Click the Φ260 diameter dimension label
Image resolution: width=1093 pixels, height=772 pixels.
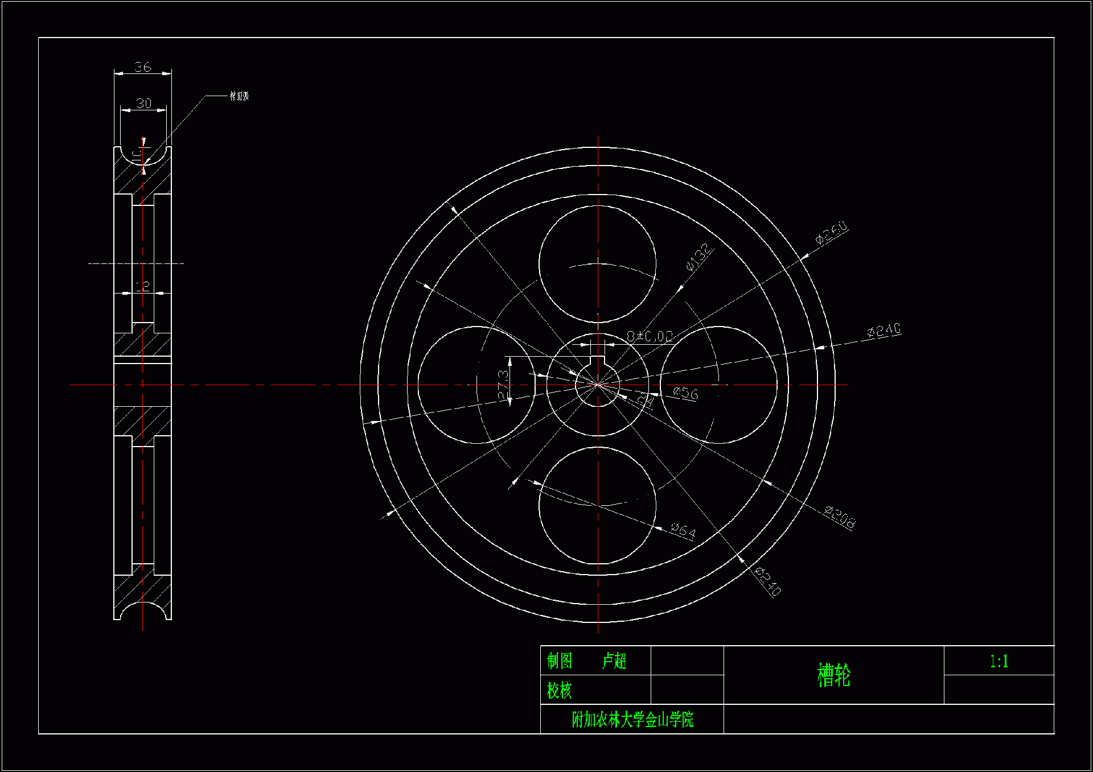click(x=832, y=232)
